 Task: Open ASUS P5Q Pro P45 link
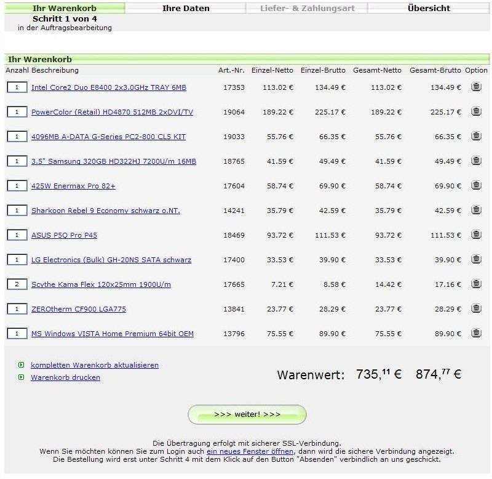65,235
